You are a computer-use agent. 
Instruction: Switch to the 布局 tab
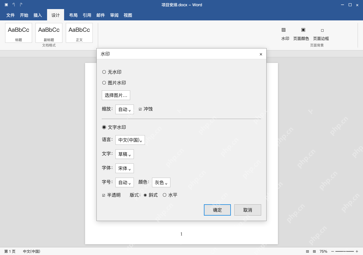click(x=73, y=15)
